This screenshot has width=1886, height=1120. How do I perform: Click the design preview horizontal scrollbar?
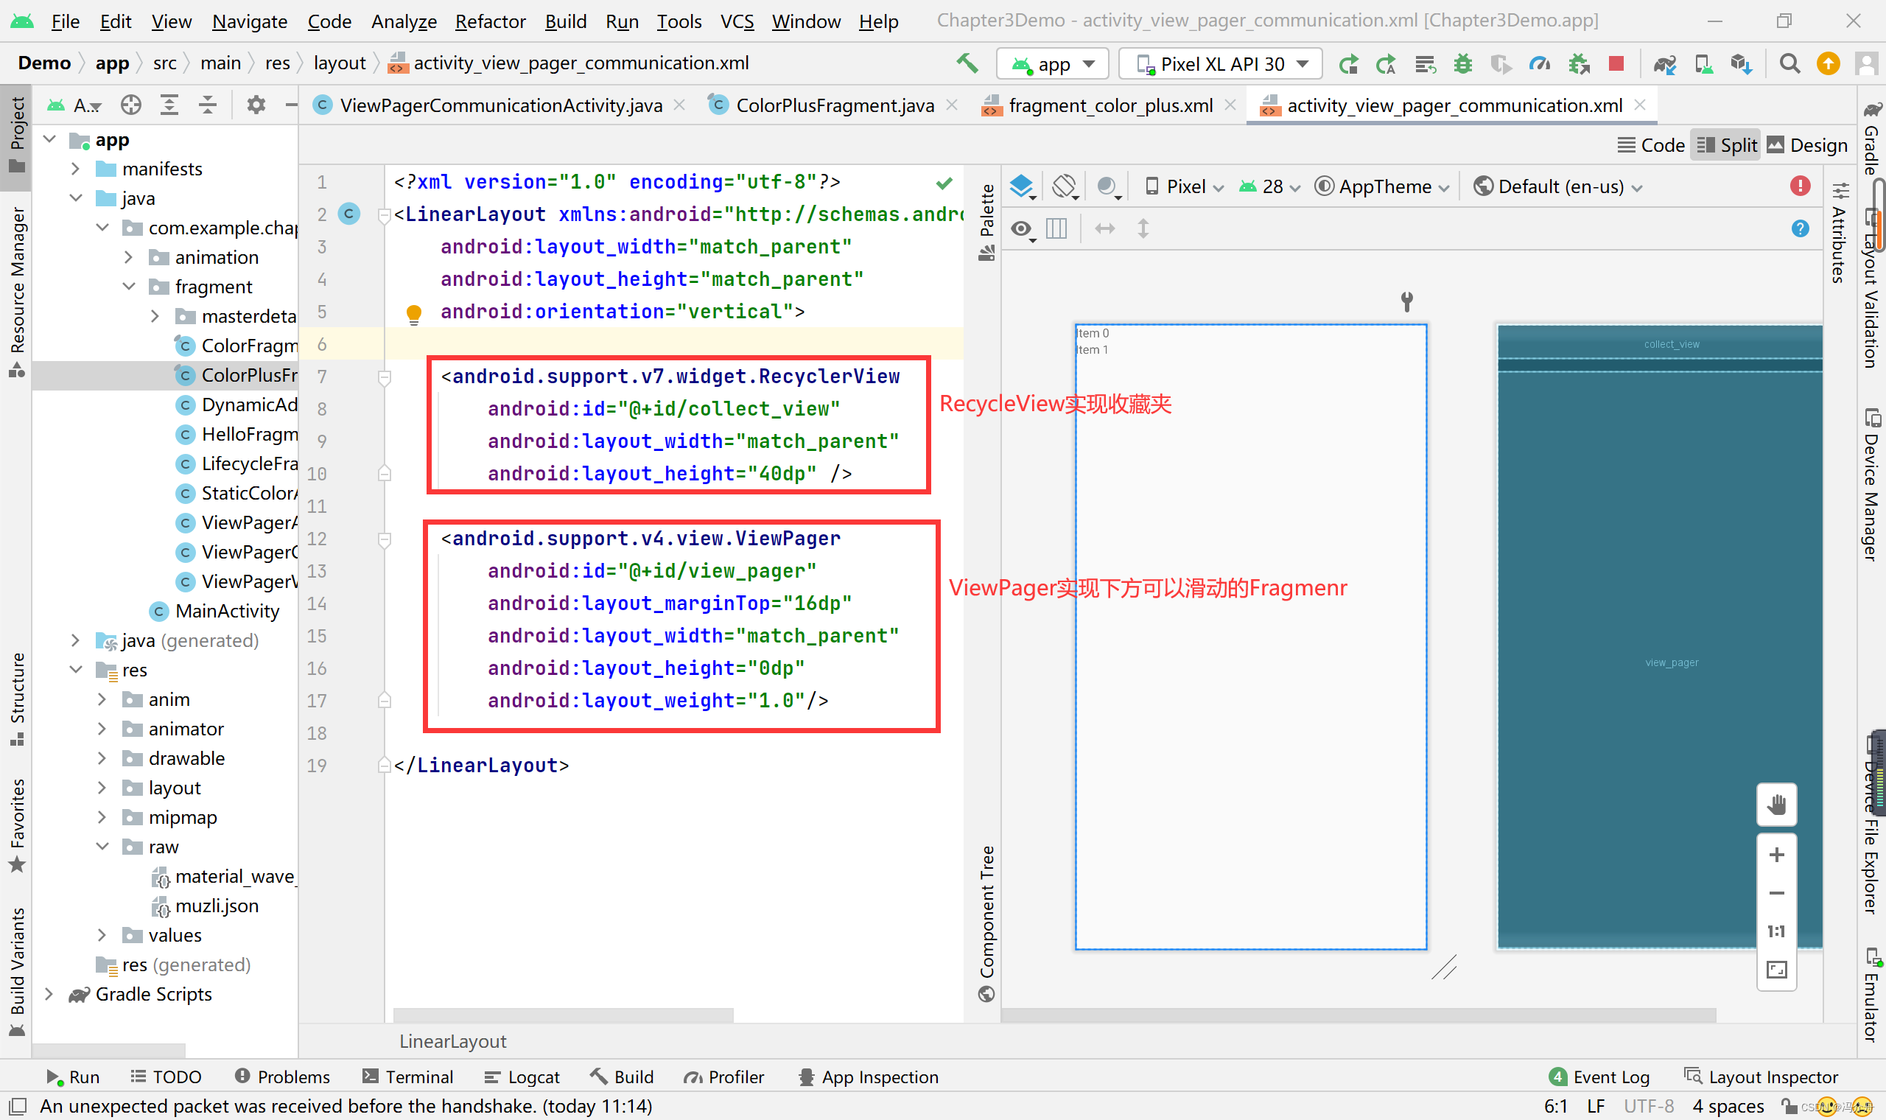click(1358, 1015)
